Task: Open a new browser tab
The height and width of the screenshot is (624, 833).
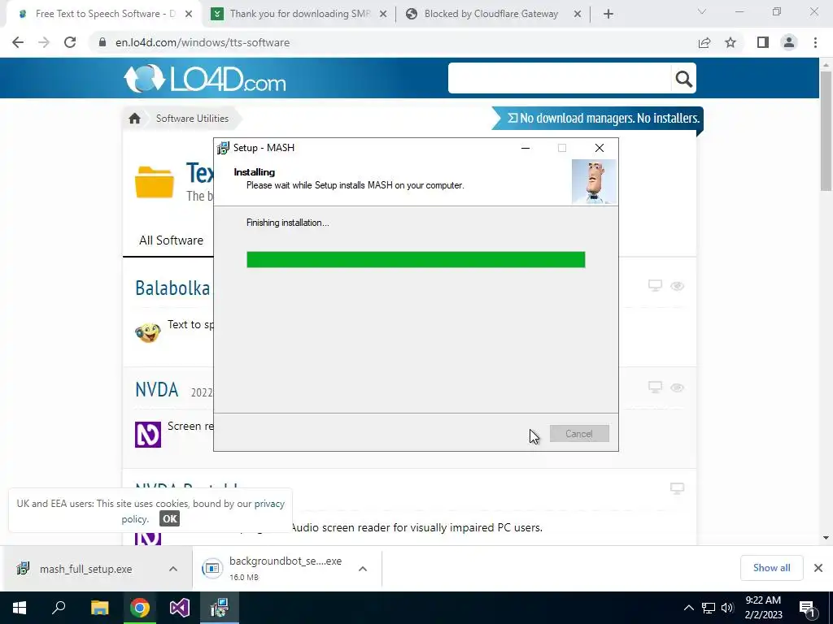Action: (x=608, y=14)
